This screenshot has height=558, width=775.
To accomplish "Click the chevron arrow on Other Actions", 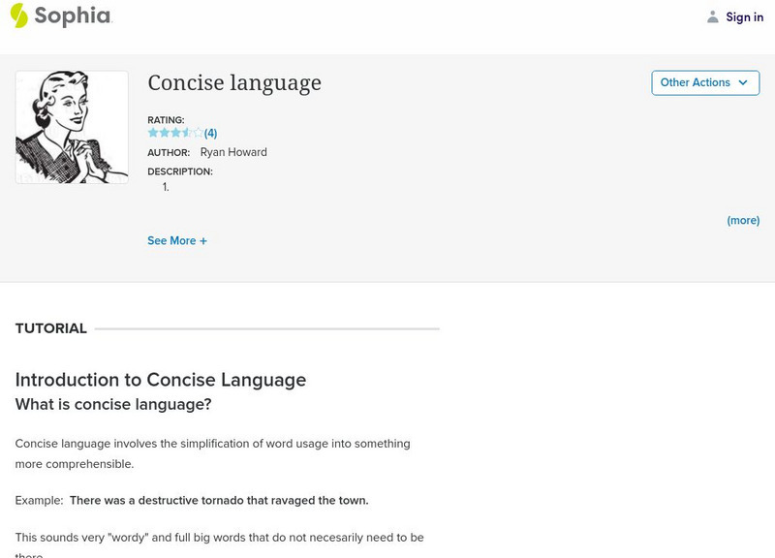I will (743, 83).
